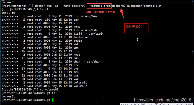The image size is (194, 105).
Task: Click the 'proc' directory name
Action: 77,51
